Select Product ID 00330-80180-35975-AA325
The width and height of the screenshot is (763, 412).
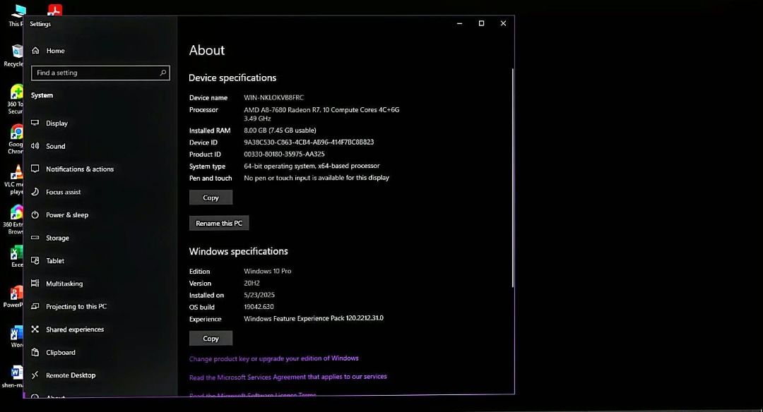[284, 154]
